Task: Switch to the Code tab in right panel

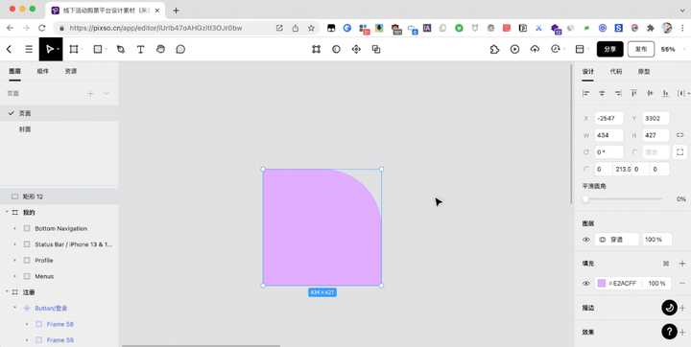Action: [615, 71]
